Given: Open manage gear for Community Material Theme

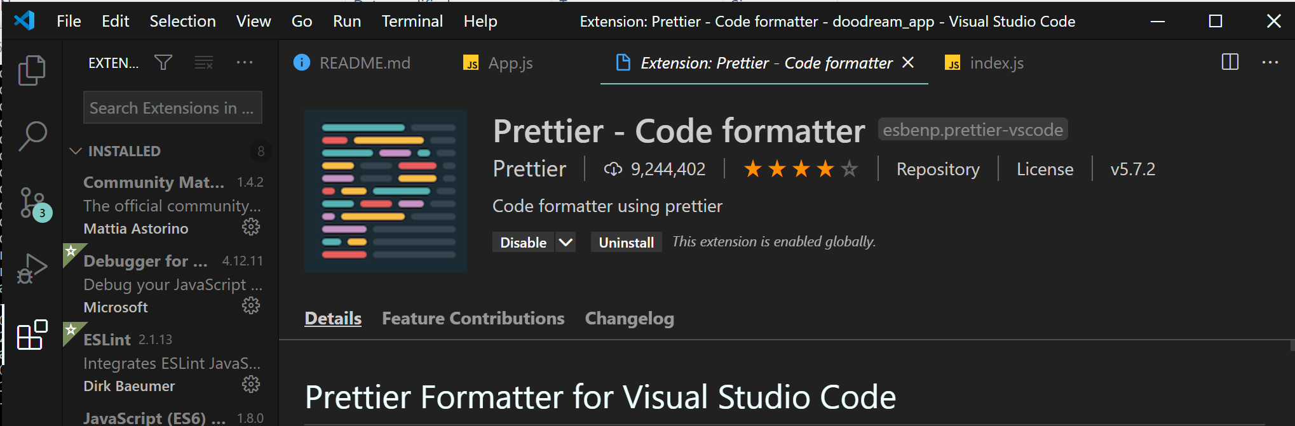Looking at the screenshot, I should click(251, 227).
